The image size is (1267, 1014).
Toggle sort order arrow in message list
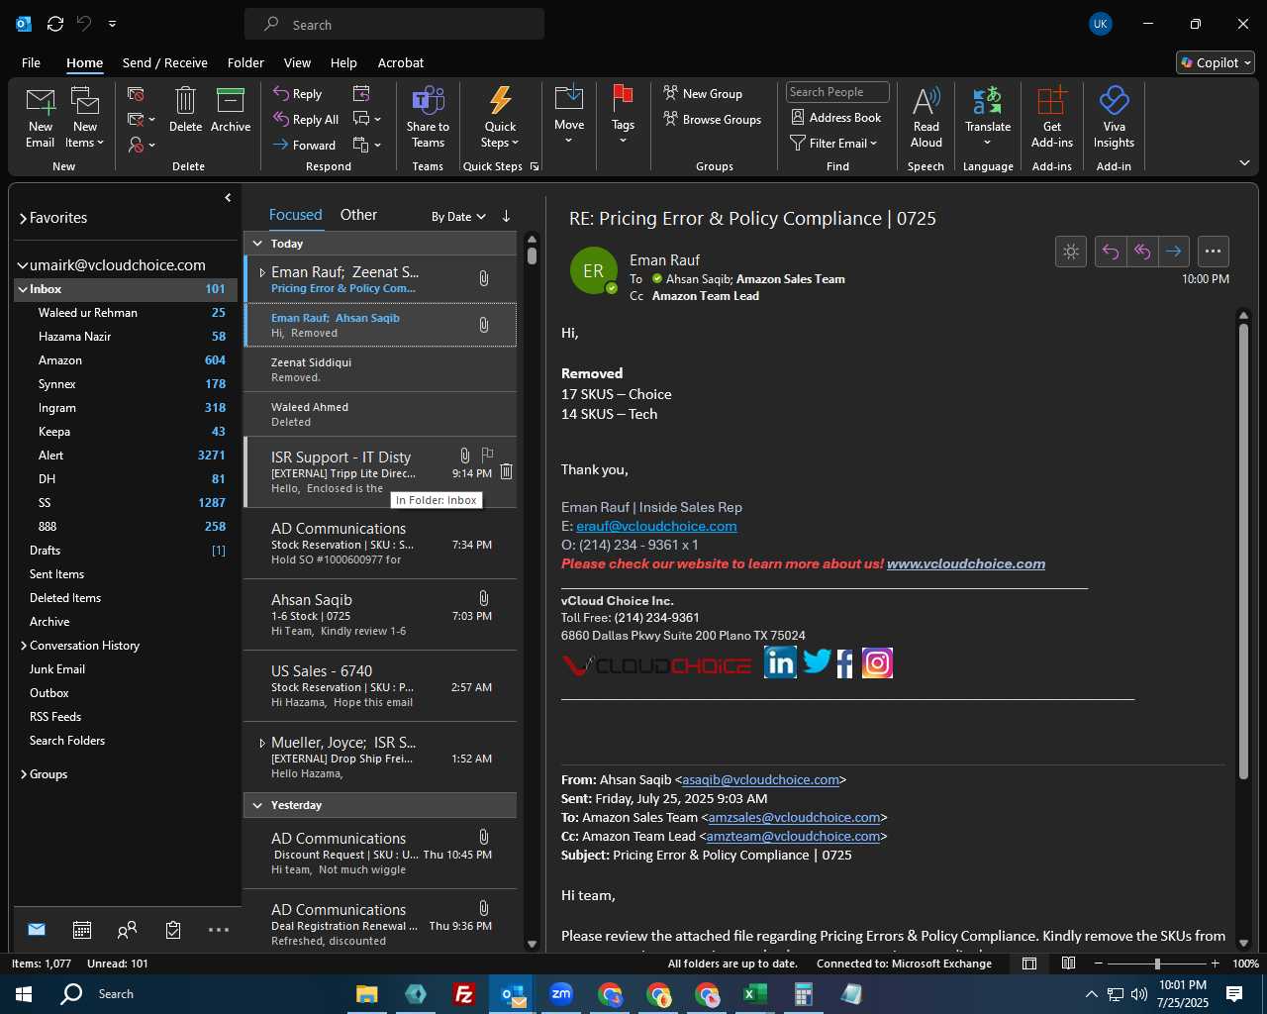506,216
